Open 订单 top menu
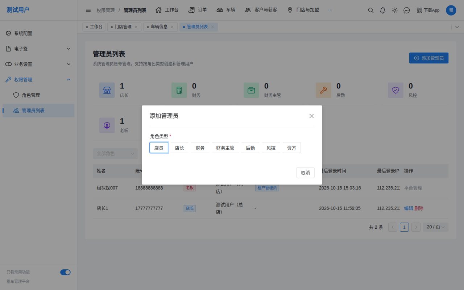Screen dimensions: 464x290 (198, 10)
